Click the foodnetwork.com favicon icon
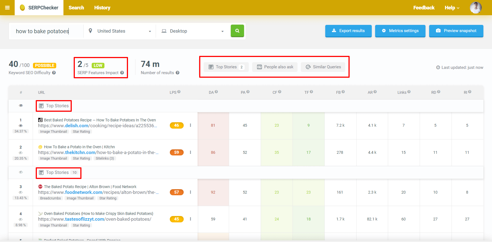 [40, 187]
